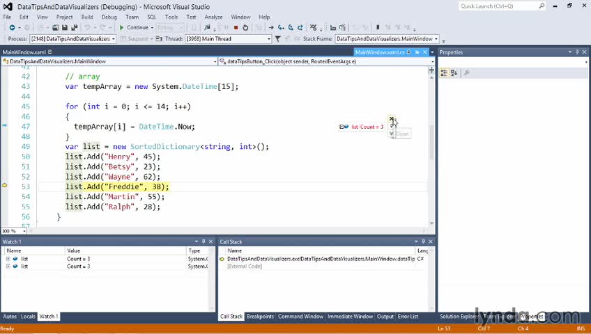The height and width of the screenshot is (334, 591).
Task: Click the red Stop Debugging icon
Action: 236,27
